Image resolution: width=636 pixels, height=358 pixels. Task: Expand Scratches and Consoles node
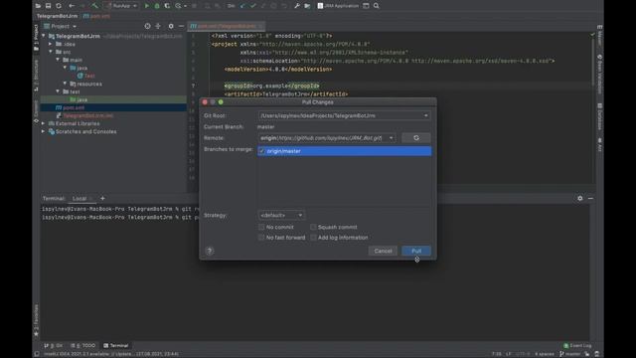[x=44, y=131]
